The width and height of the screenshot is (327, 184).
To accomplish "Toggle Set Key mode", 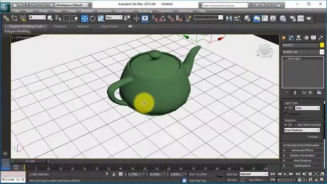I will click(x=232, y=180).
